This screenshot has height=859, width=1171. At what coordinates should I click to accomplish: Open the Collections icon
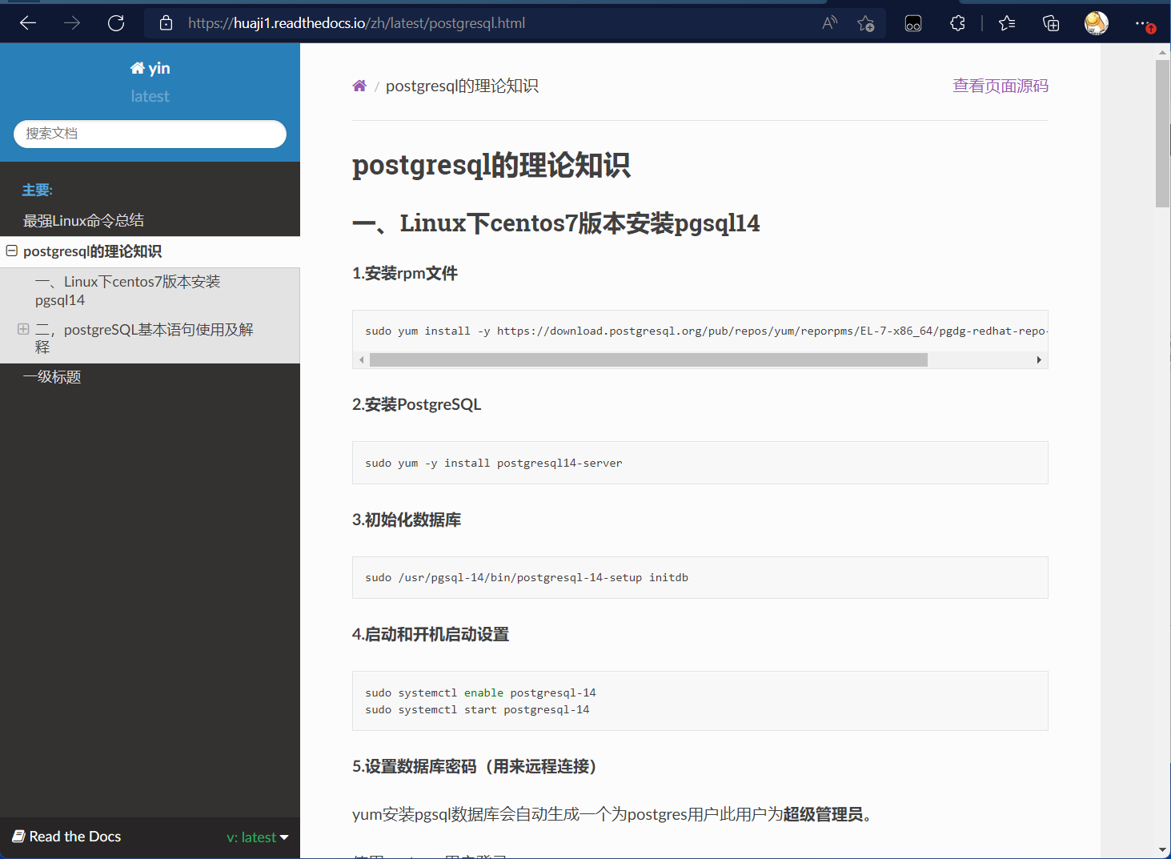point(1051,23)
